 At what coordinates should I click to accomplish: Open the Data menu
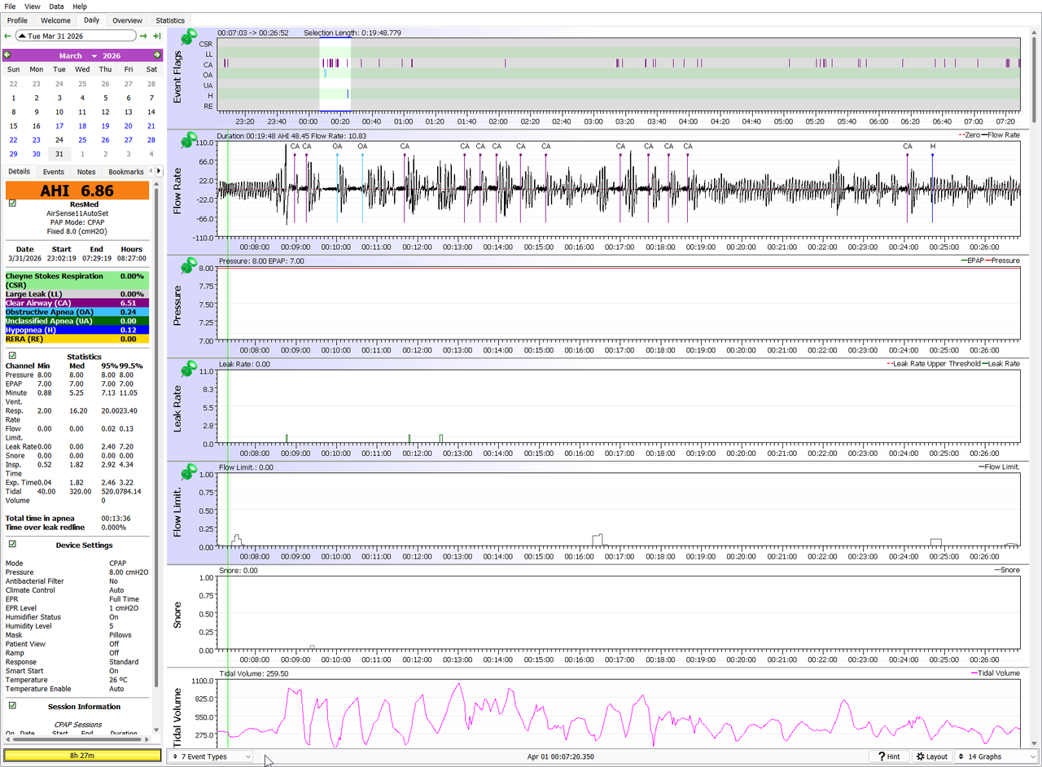[56, 6]
